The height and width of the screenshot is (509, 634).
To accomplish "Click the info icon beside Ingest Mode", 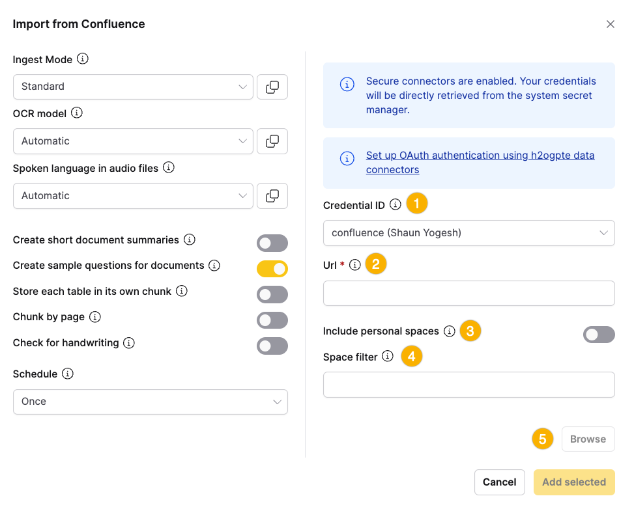I will tap(83, 59).
